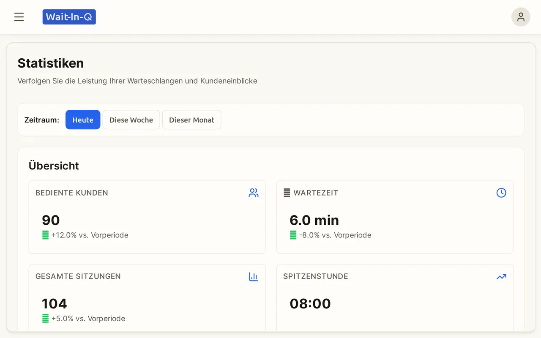The height and width of the screenshot is (338, 541).
Task: Click the Statistiken page heading
Action: (x=51, y=63)
